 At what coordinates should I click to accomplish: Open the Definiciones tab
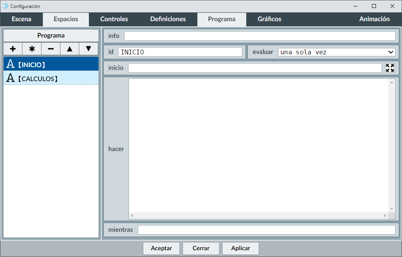[x=168, y=19]
